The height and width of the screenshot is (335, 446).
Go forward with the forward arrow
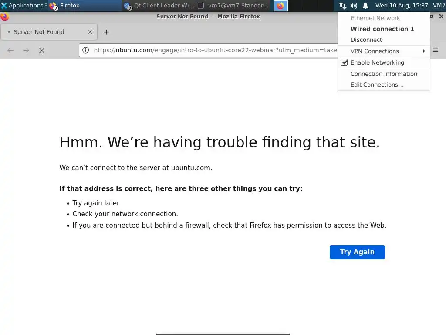[26, 51]
